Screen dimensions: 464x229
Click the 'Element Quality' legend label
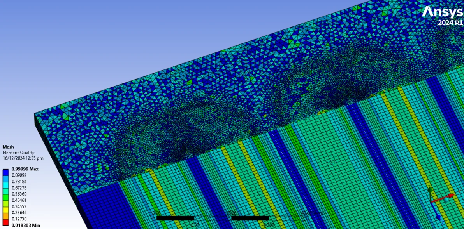(18, 153)
